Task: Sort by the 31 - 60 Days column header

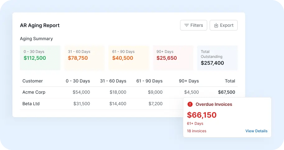Action: [113, 81]
